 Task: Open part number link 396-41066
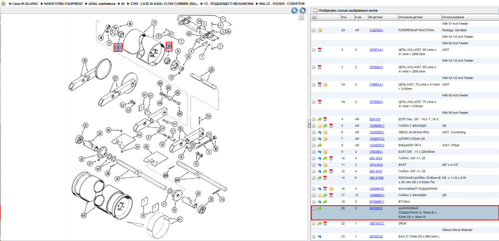coord(376,178)
